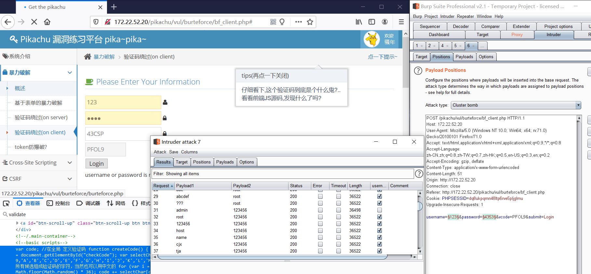The width and height of the screenshot is (591, 274).
Task: Show site security info via crossed lock icon
Action: pos(107,22)
